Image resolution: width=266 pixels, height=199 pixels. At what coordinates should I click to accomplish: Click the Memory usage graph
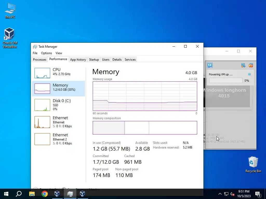[x=145, y=96]
